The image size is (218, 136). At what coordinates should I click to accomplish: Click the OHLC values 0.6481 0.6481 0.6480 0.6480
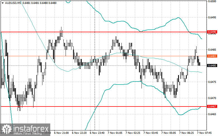(39, 3)
